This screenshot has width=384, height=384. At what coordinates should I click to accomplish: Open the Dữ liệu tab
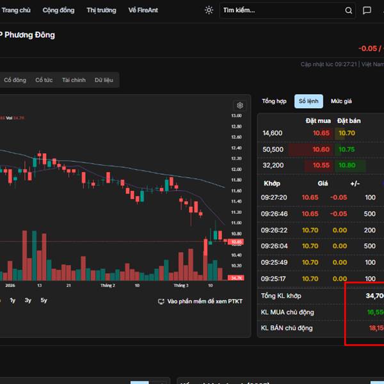pos(104,80)
